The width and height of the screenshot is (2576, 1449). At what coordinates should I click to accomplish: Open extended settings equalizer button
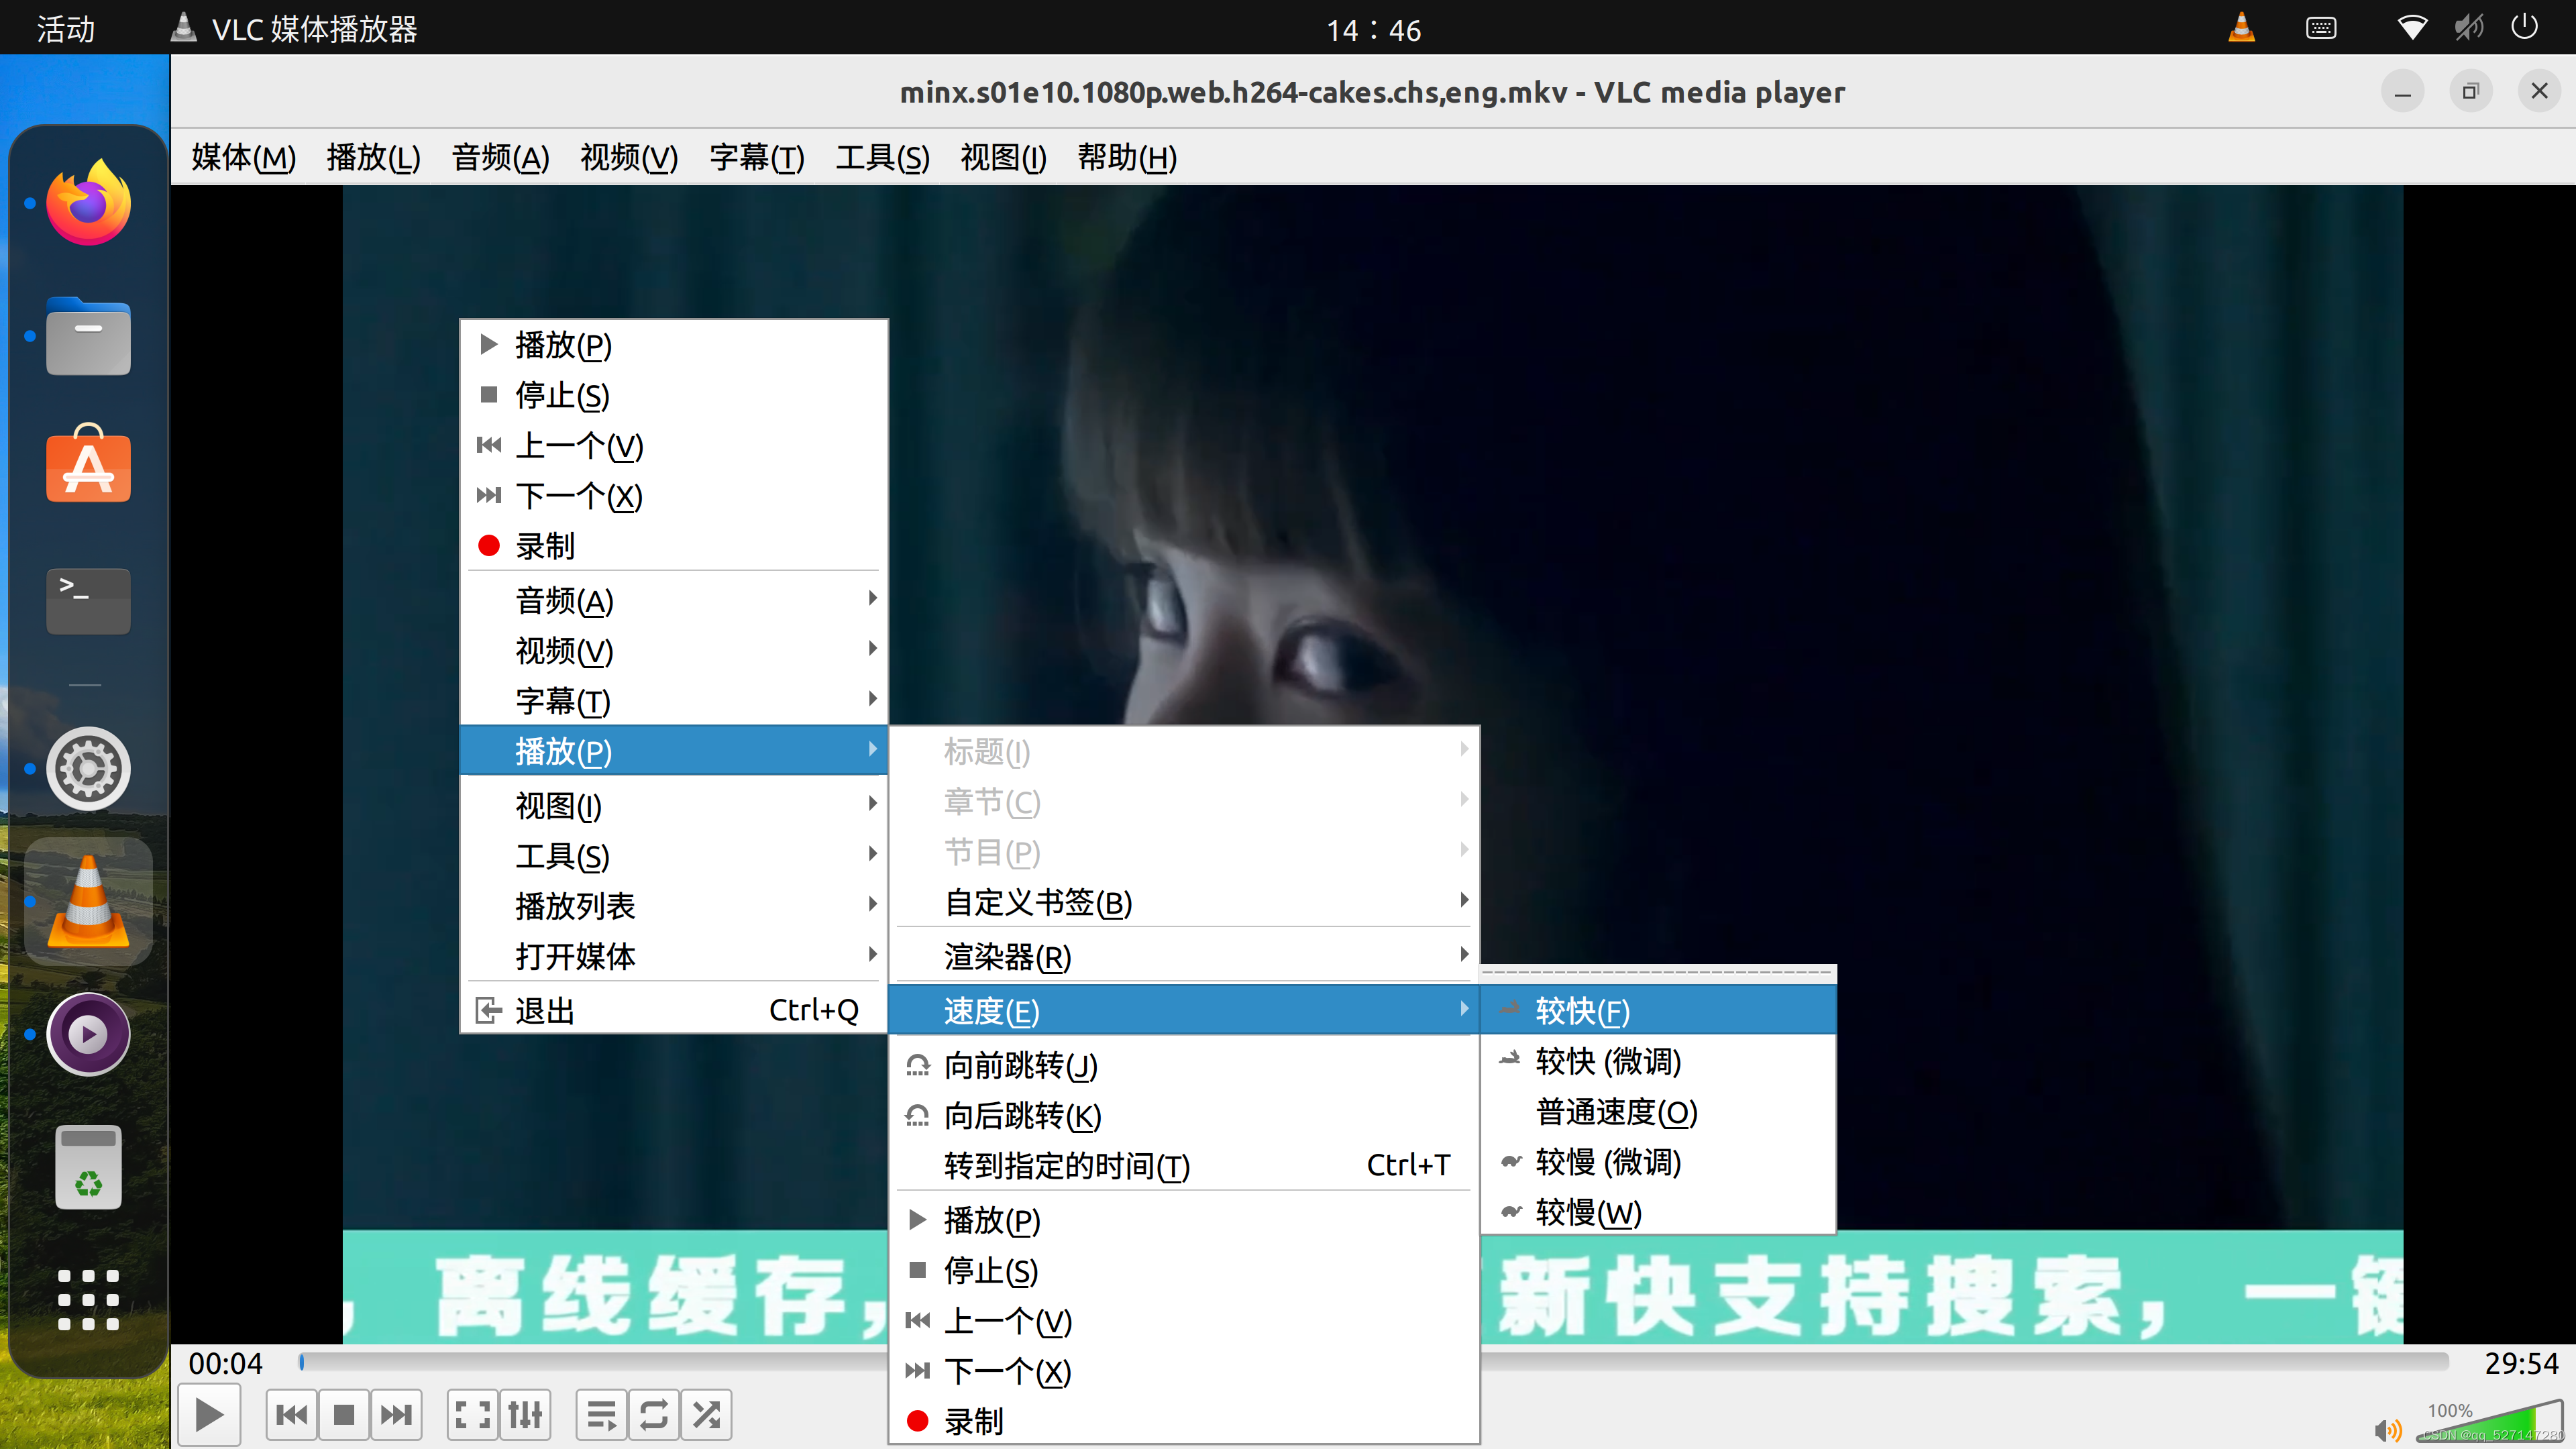pyautogui.click(x=525, y=1414)
